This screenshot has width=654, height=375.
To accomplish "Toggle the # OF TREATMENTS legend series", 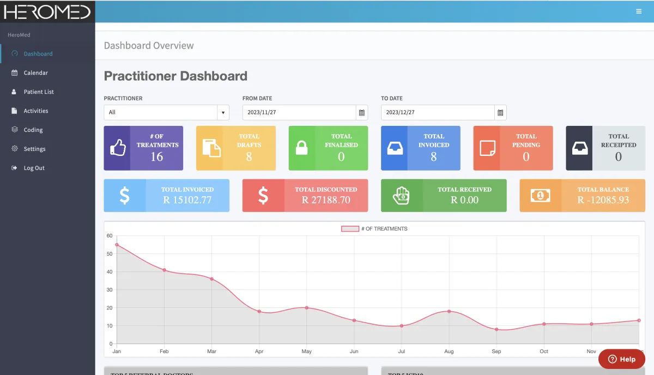I will pyautogui.click(x=374, y=229).
